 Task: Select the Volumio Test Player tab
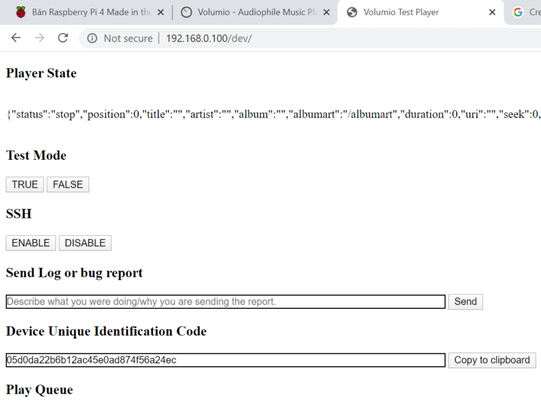tap(410, 12)
